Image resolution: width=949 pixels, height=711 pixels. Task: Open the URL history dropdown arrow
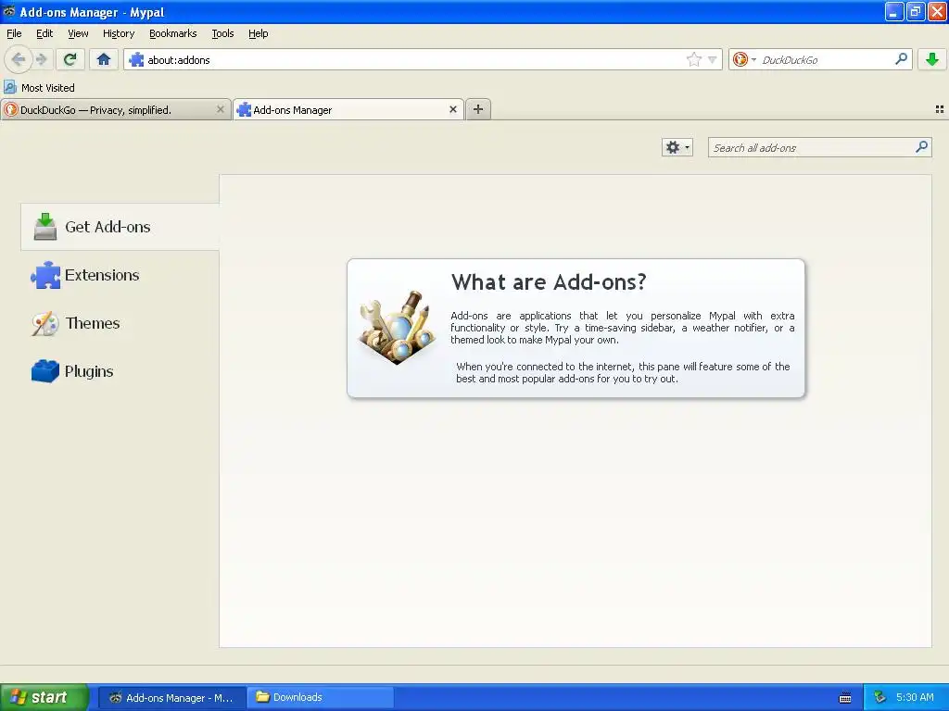713,59
